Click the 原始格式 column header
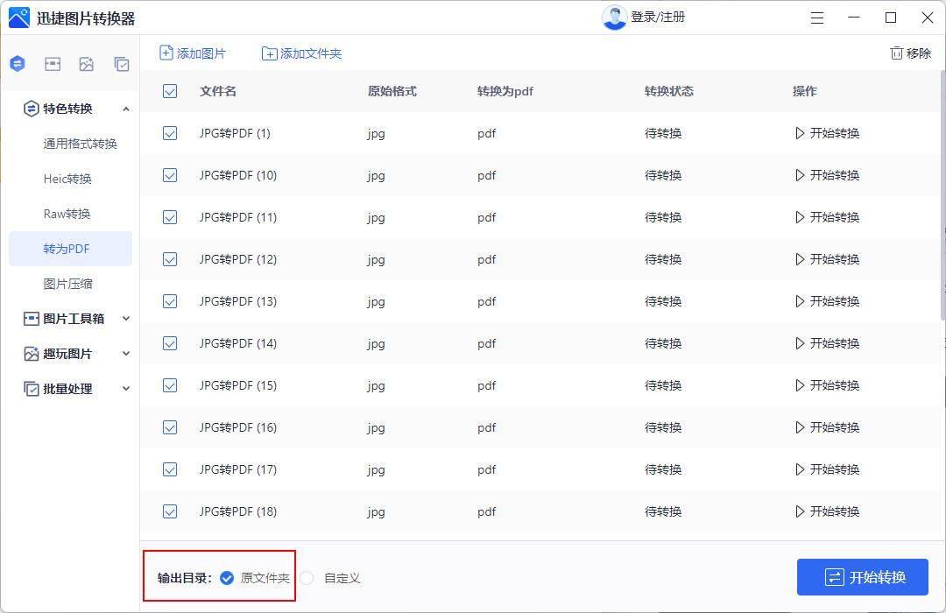 pyautogui.click(x=392, y=91)
